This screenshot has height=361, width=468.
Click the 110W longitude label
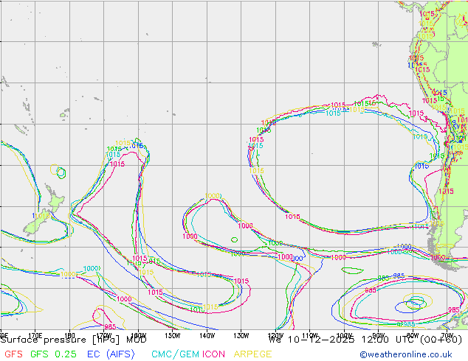pos(310,335)
